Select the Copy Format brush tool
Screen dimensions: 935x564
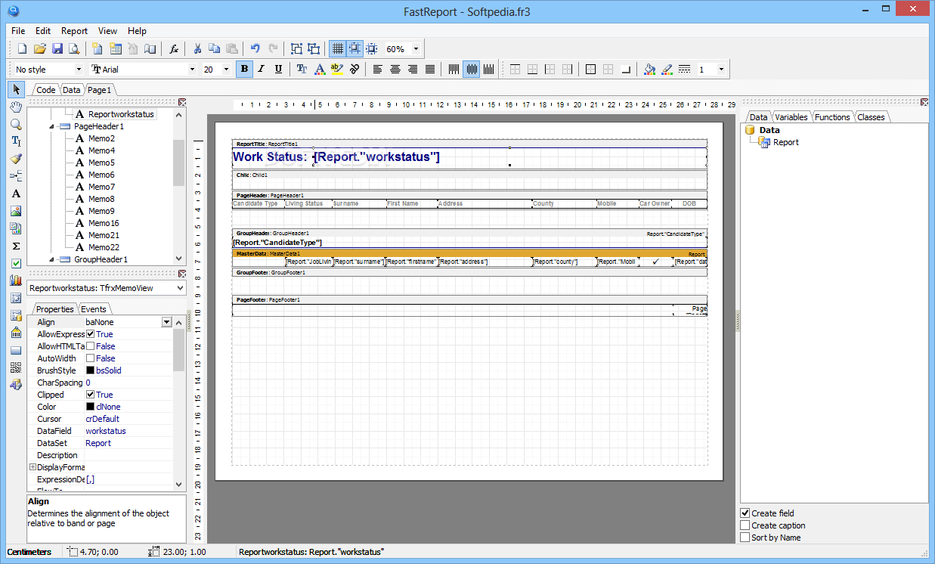[16, 159]
